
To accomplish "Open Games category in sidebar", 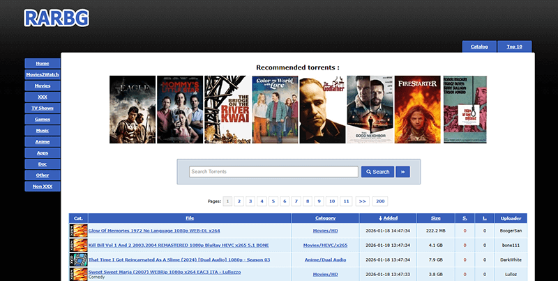I will coord(43,119).
